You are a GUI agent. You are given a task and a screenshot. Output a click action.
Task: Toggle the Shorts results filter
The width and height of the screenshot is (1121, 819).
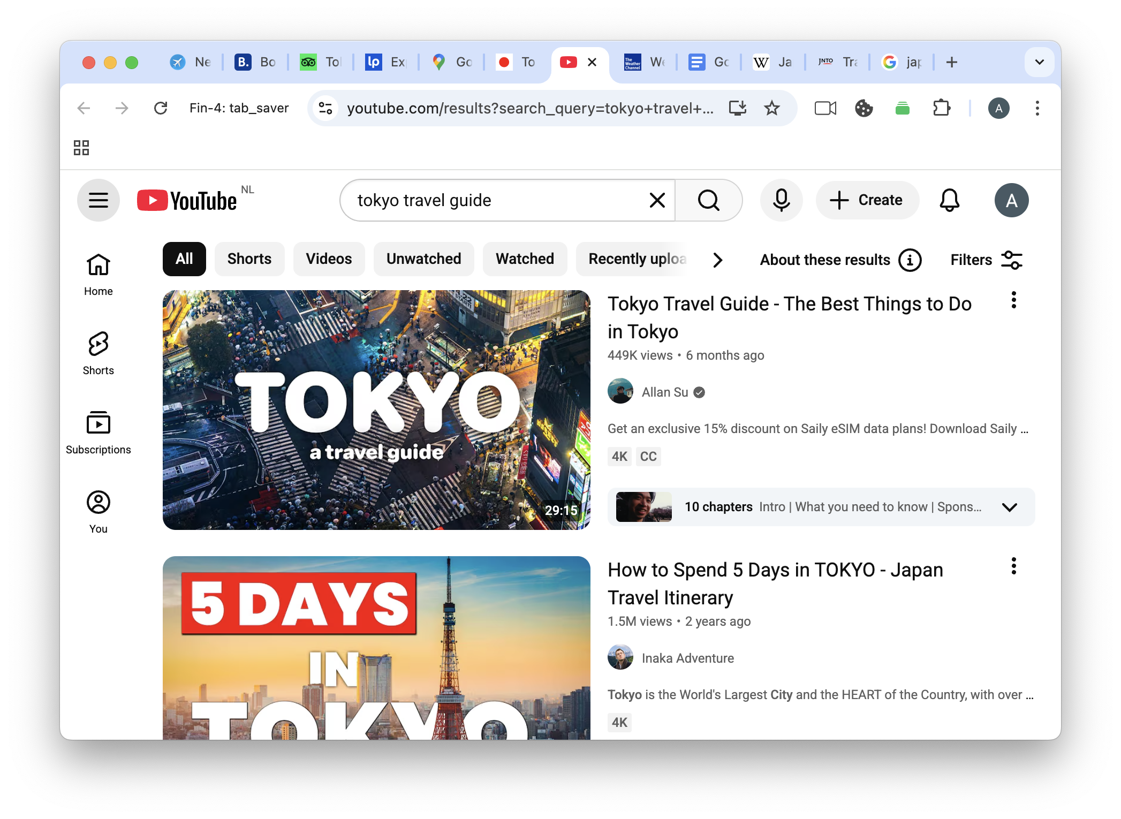point(249,259)
